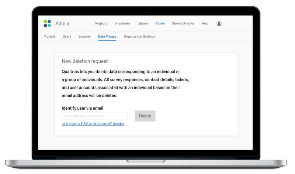Click the Delete button
Viewport: 295px width, 174px height.
145,116
